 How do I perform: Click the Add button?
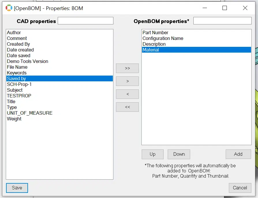point(238,154)
